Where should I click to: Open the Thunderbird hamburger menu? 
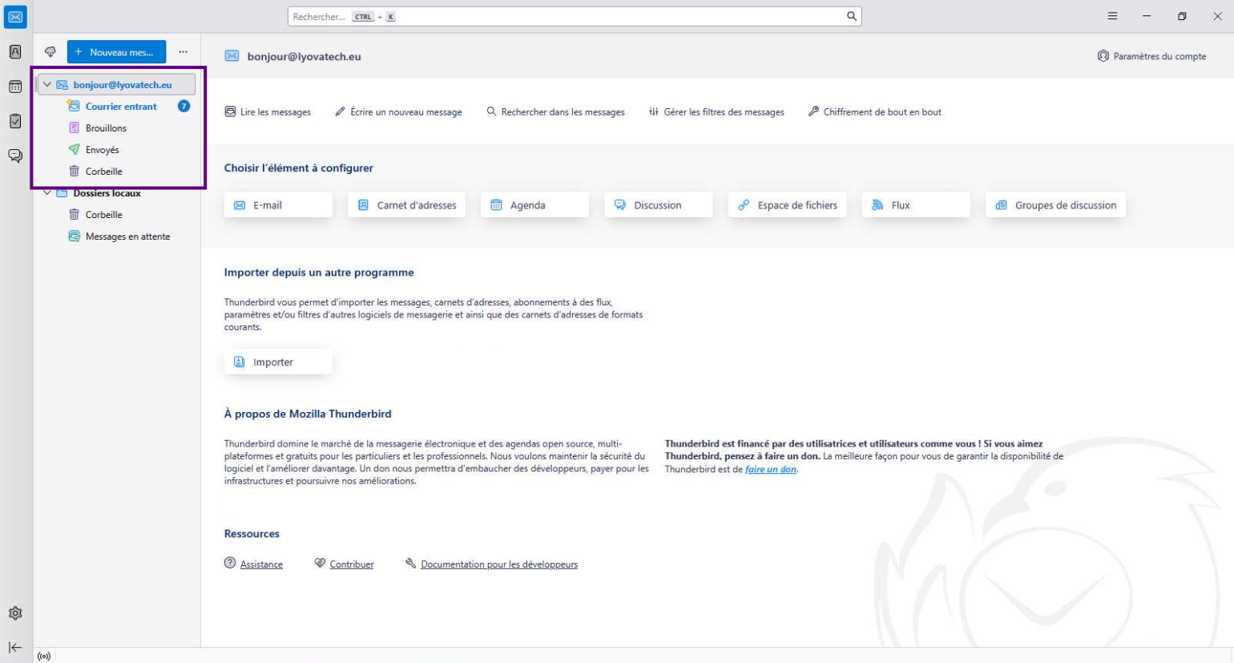click(x=1112, y=17)
